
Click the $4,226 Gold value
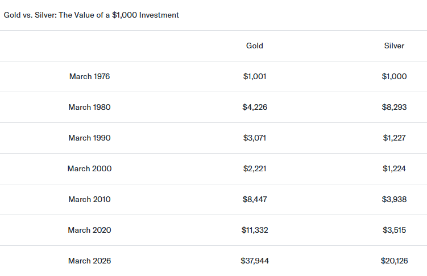255,107
